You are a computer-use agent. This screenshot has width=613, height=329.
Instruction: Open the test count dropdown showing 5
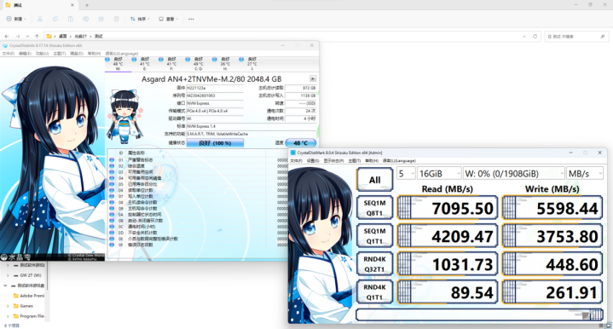pos(406,174)
